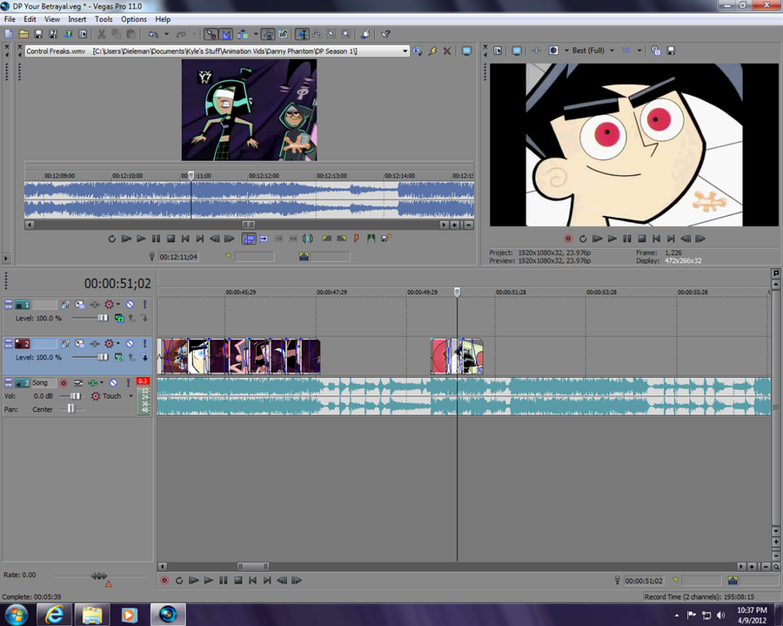Open a project with the folder icon
The width and height of the screenshot is (783, 626).
[23, 34]
